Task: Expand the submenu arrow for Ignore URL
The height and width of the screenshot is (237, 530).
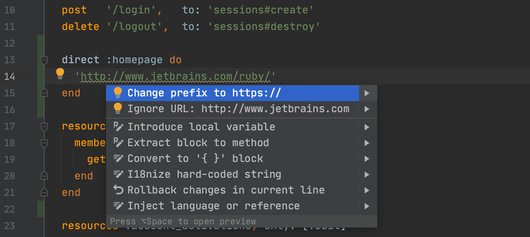Action: tap(367, 109)
